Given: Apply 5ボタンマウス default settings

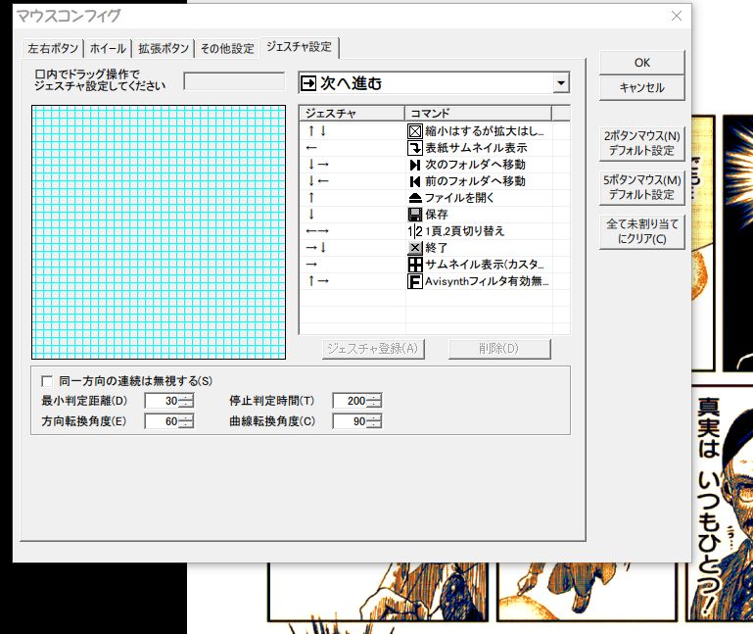Looking at the screenshot, I should pos(641,187).
